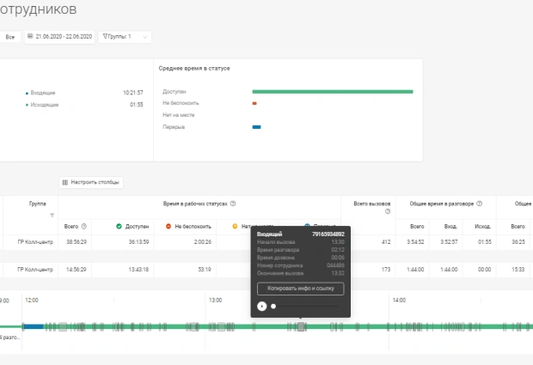Screen dimensions: 533x365
Task: Click the blue break segment on the timeline
Action: (x=33, y=326)
